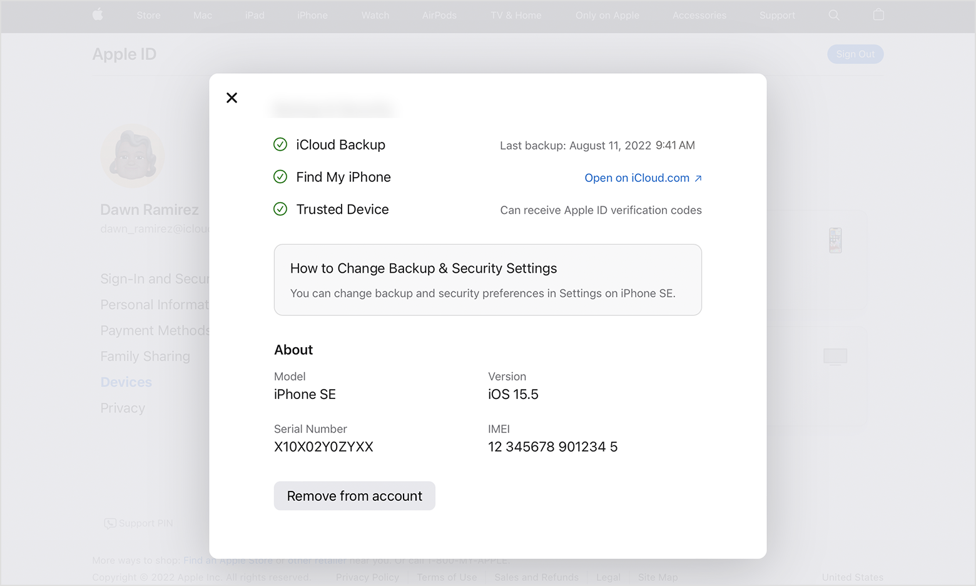The image size is (976, 586).
Task: Click the iPhone device thumbnail icon behind dialog
Action: tap(835, 240)
